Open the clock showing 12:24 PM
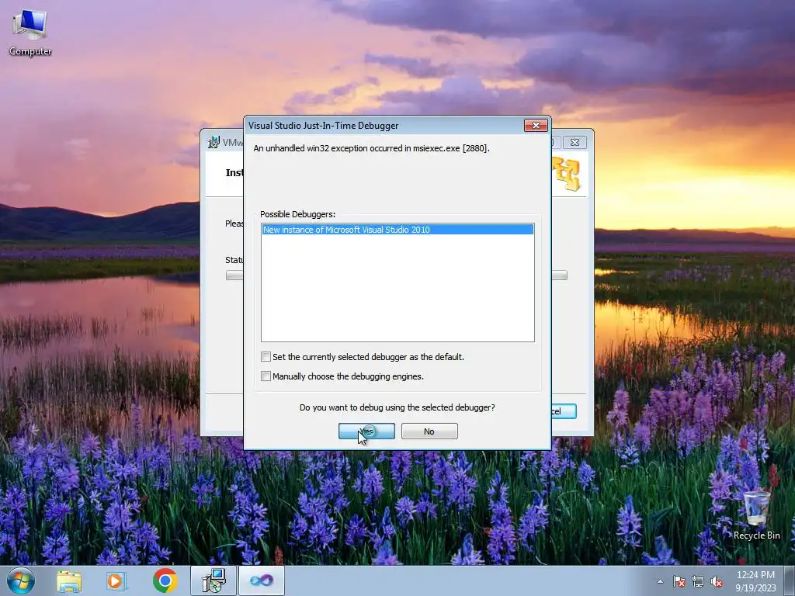Screen dimensions: 795x596 755,580
